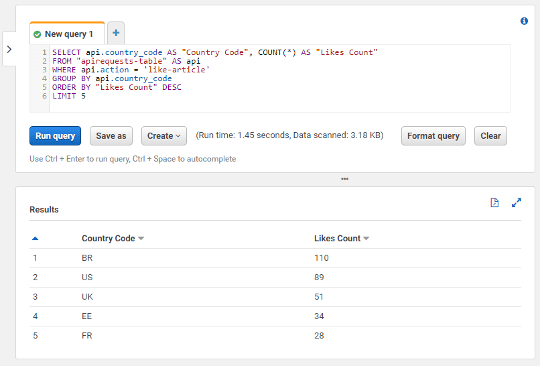Click the likes count 28 cell
Viewport: 540px width, 366px height.
tap(319, 336)
